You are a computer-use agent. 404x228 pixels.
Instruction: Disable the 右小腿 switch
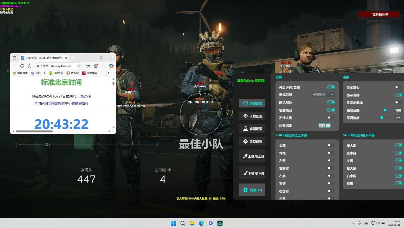tap(398, 176)
